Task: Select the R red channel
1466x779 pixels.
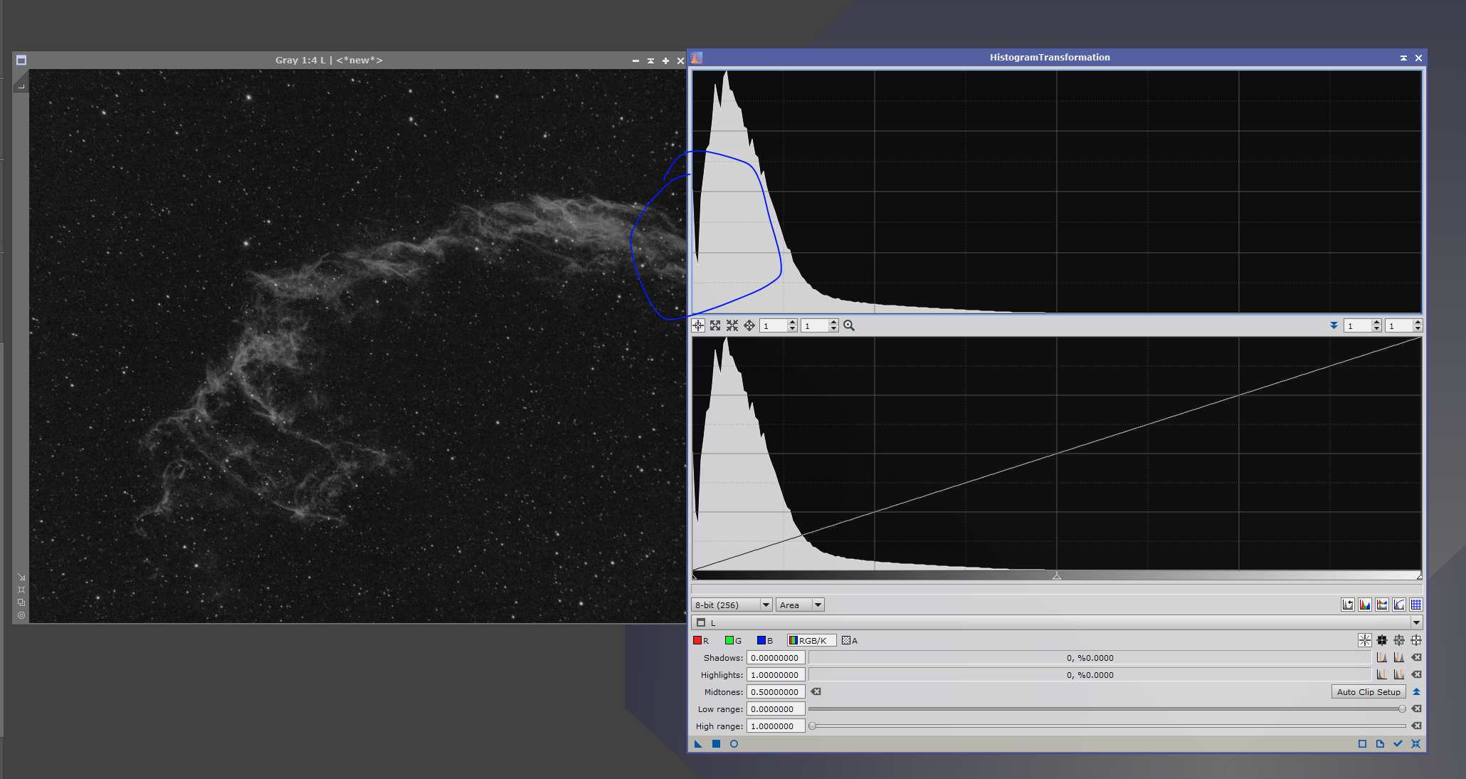Action: 701,640
